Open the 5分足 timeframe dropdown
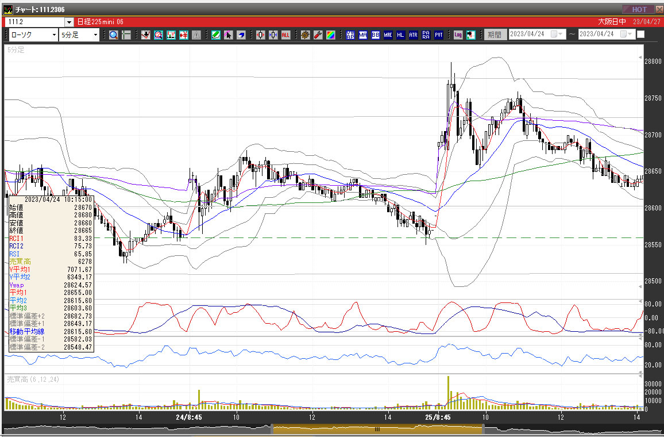 click(96, 34)
